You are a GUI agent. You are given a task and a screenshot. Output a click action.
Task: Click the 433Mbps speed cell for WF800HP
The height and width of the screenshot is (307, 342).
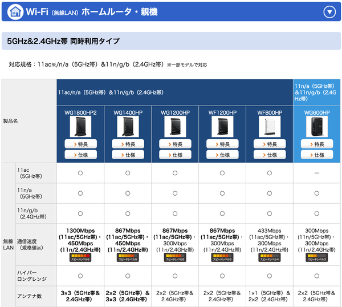[270, 245]
